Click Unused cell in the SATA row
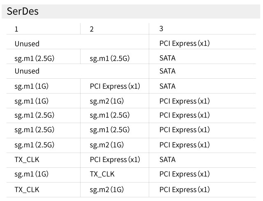This screenshot has width=263, height=201. pyautogui.click(x=27, y=71)
